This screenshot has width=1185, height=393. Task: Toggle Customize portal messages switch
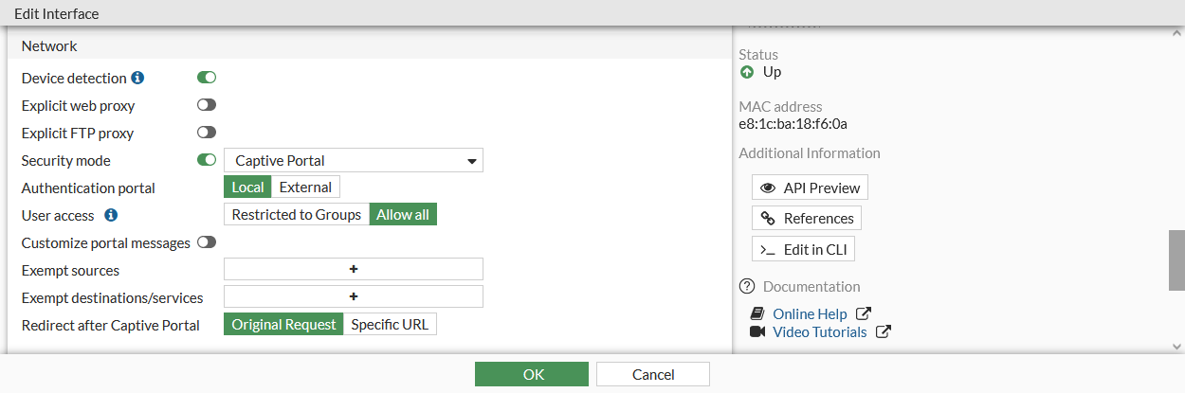207,242
